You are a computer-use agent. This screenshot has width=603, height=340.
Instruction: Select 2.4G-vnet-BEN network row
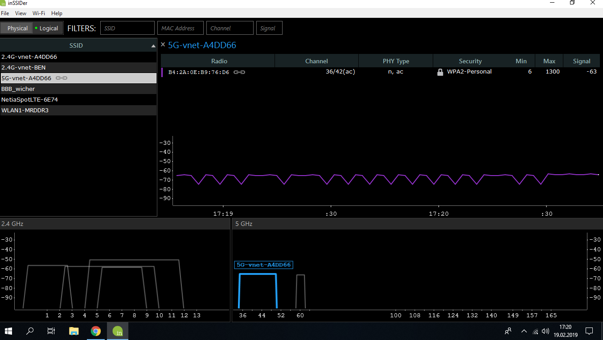click(x=78, y=68)
